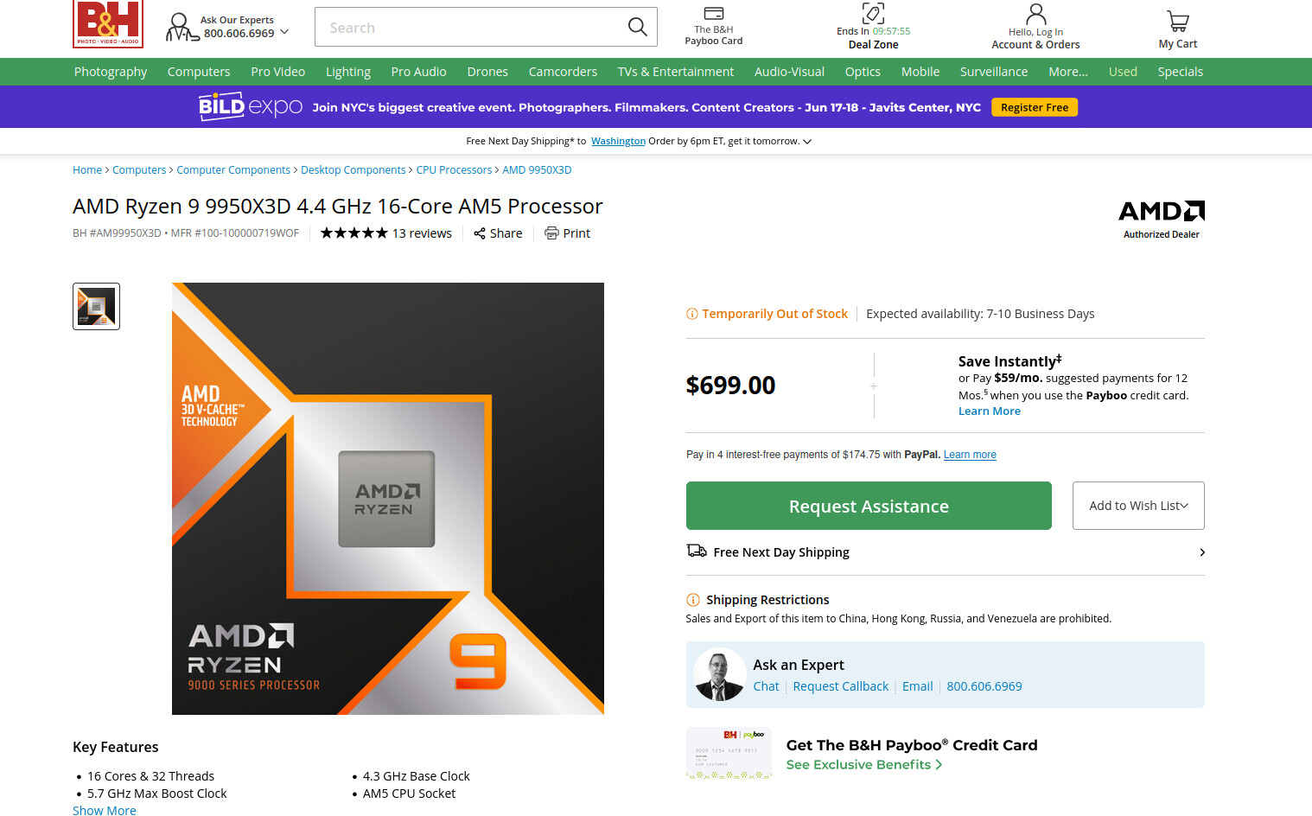Click the B&H logo

tap(108, 23)
